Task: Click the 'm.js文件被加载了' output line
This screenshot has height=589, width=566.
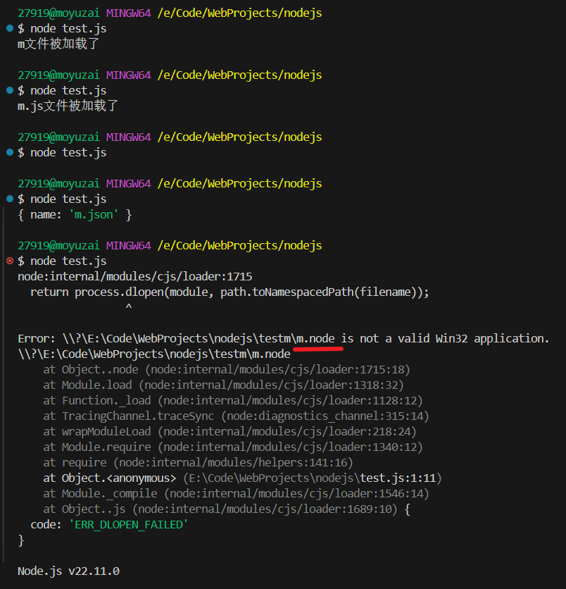Action: [68, 106]
